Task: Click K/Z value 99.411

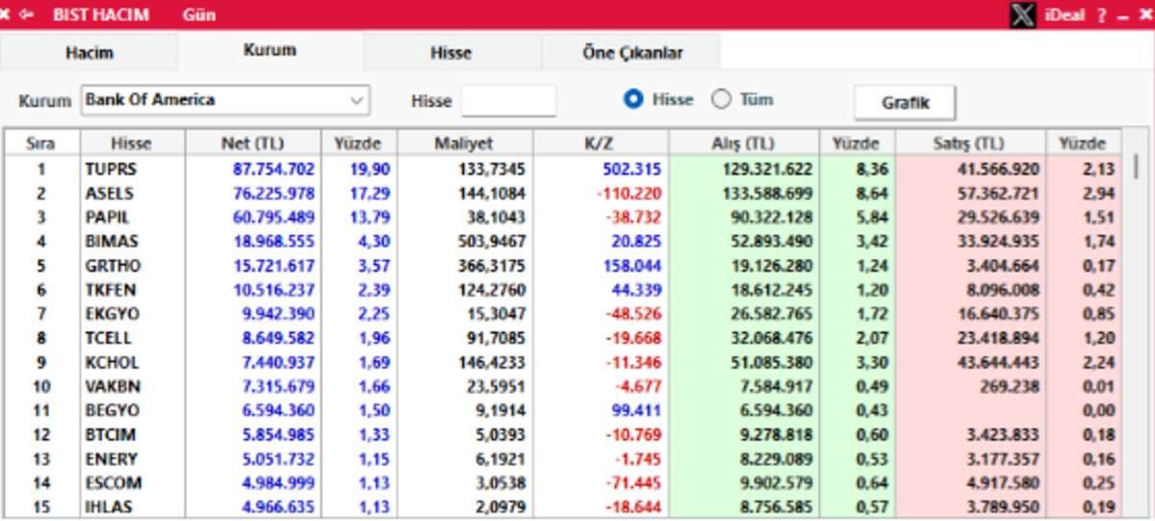Action: tap(634, 411)
